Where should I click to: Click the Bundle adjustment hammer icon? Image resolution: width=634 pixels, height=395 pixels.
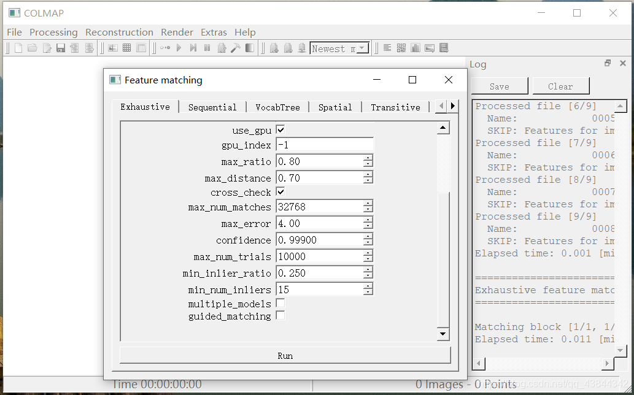[x=236, y=48]
